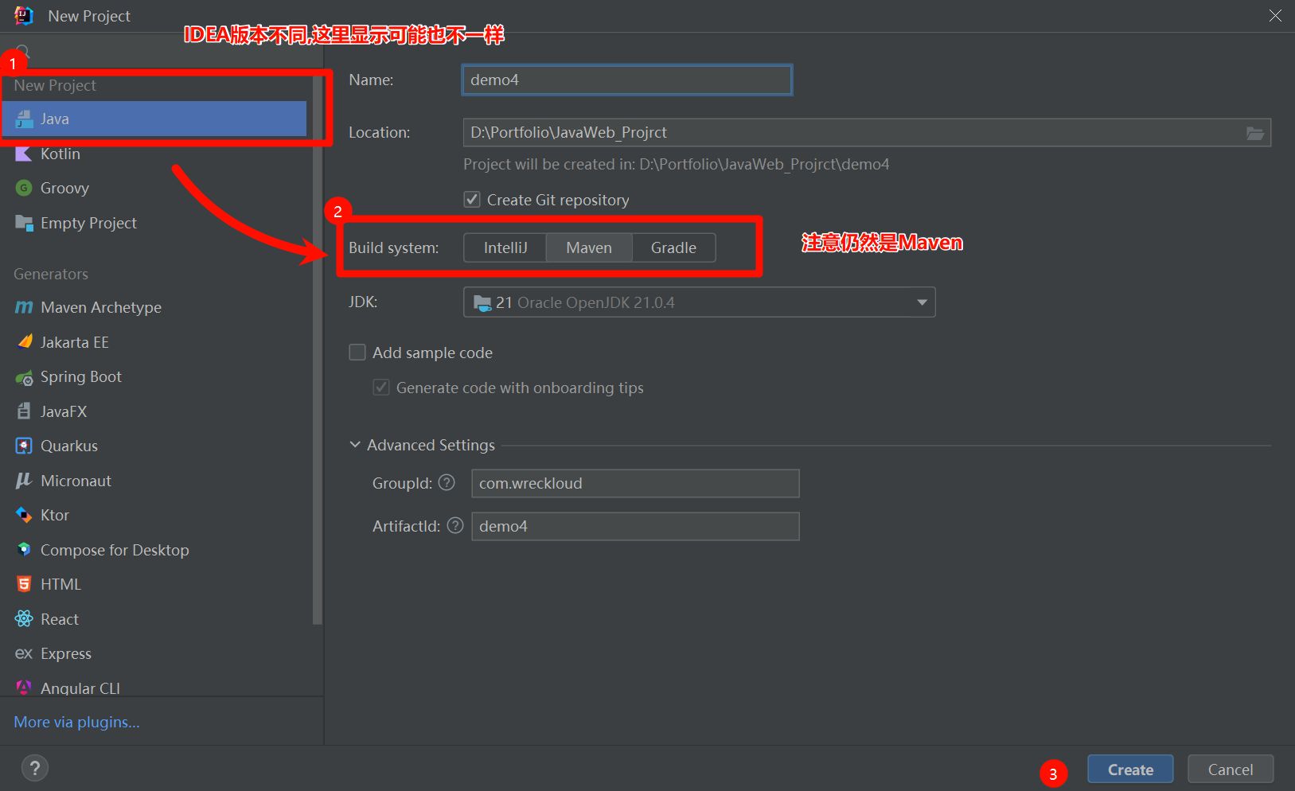This screenshot has height=791, width=1295.
Task: Click the project Name field
Action: point(627,80)
